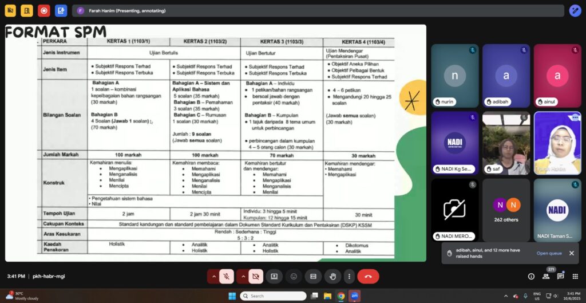Screen dimensions: 586x303
Task: Click the 30°C weather widget on taskbar
Action: pos(21,296)
